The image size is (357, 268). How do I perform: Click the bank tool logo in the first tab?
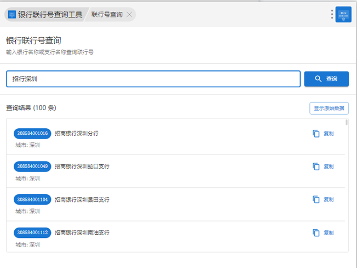[12, 15]
